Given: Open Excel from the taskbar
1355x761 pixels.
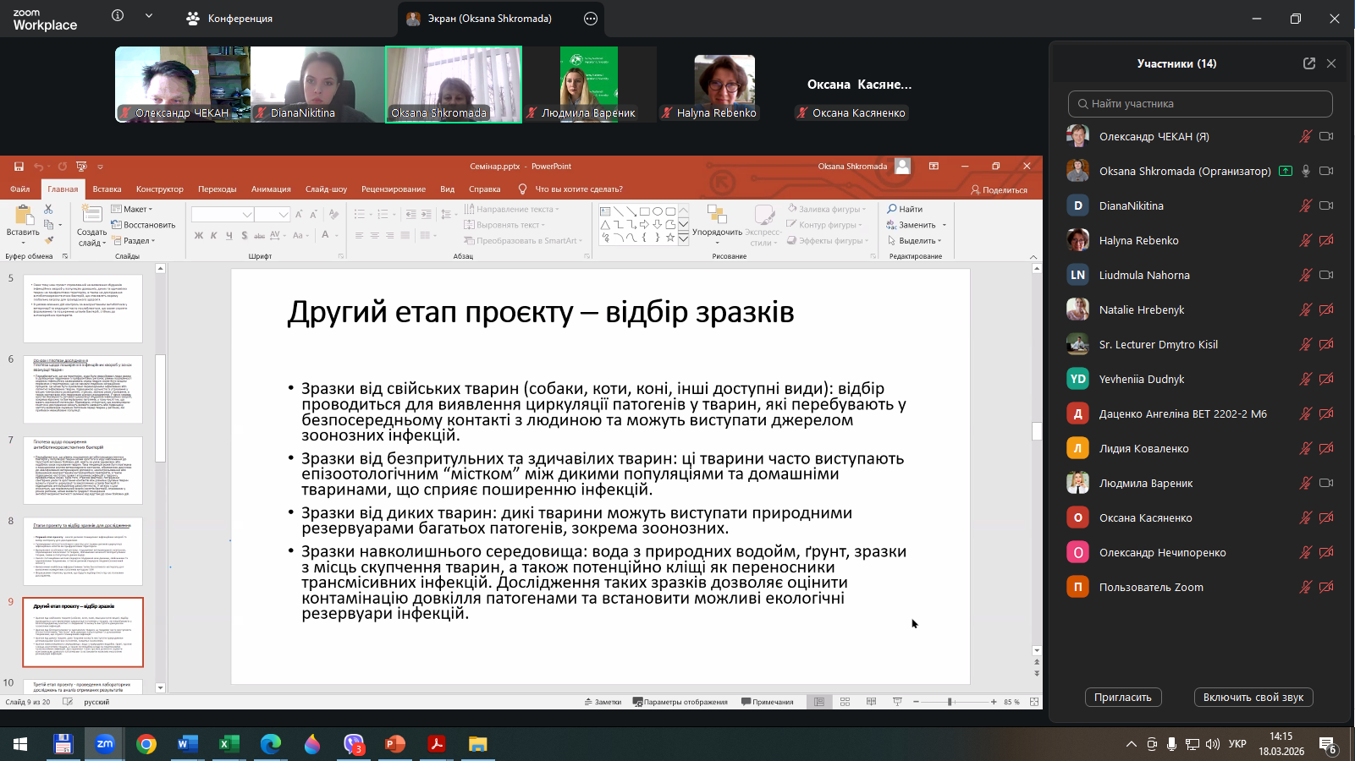Looking at the screenshot, I should pos(229,744).
